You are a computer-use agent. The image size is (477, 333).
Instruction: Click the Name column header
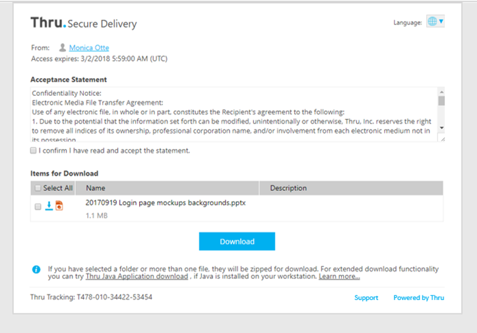(96, 188)
